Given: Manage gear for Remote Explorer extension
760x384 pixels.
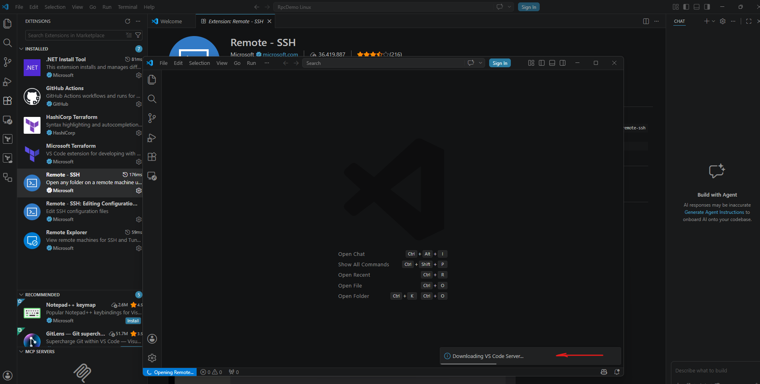Looking at the screenshot, I should click(139, 248).
